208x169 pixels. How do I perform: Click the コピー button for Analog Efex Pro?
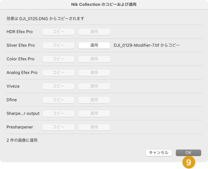(x=58, y=73)
